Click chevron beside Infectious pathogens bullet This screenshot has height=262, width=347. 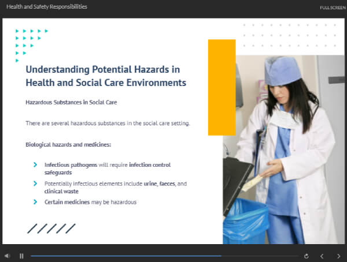pos(36,165)
